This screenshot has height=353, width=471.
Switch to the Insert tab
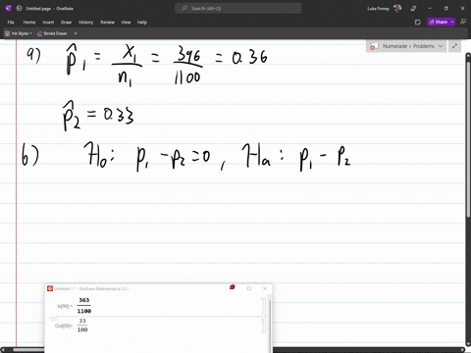[48, 23]
